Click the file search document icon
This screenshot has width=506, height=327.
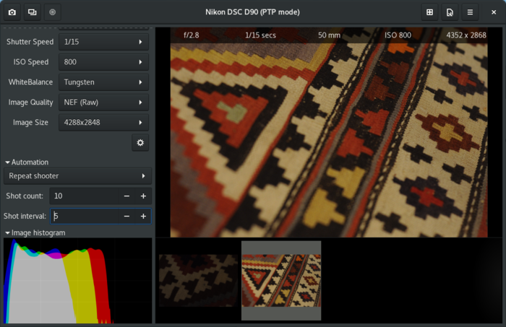(x=450, y=12)
